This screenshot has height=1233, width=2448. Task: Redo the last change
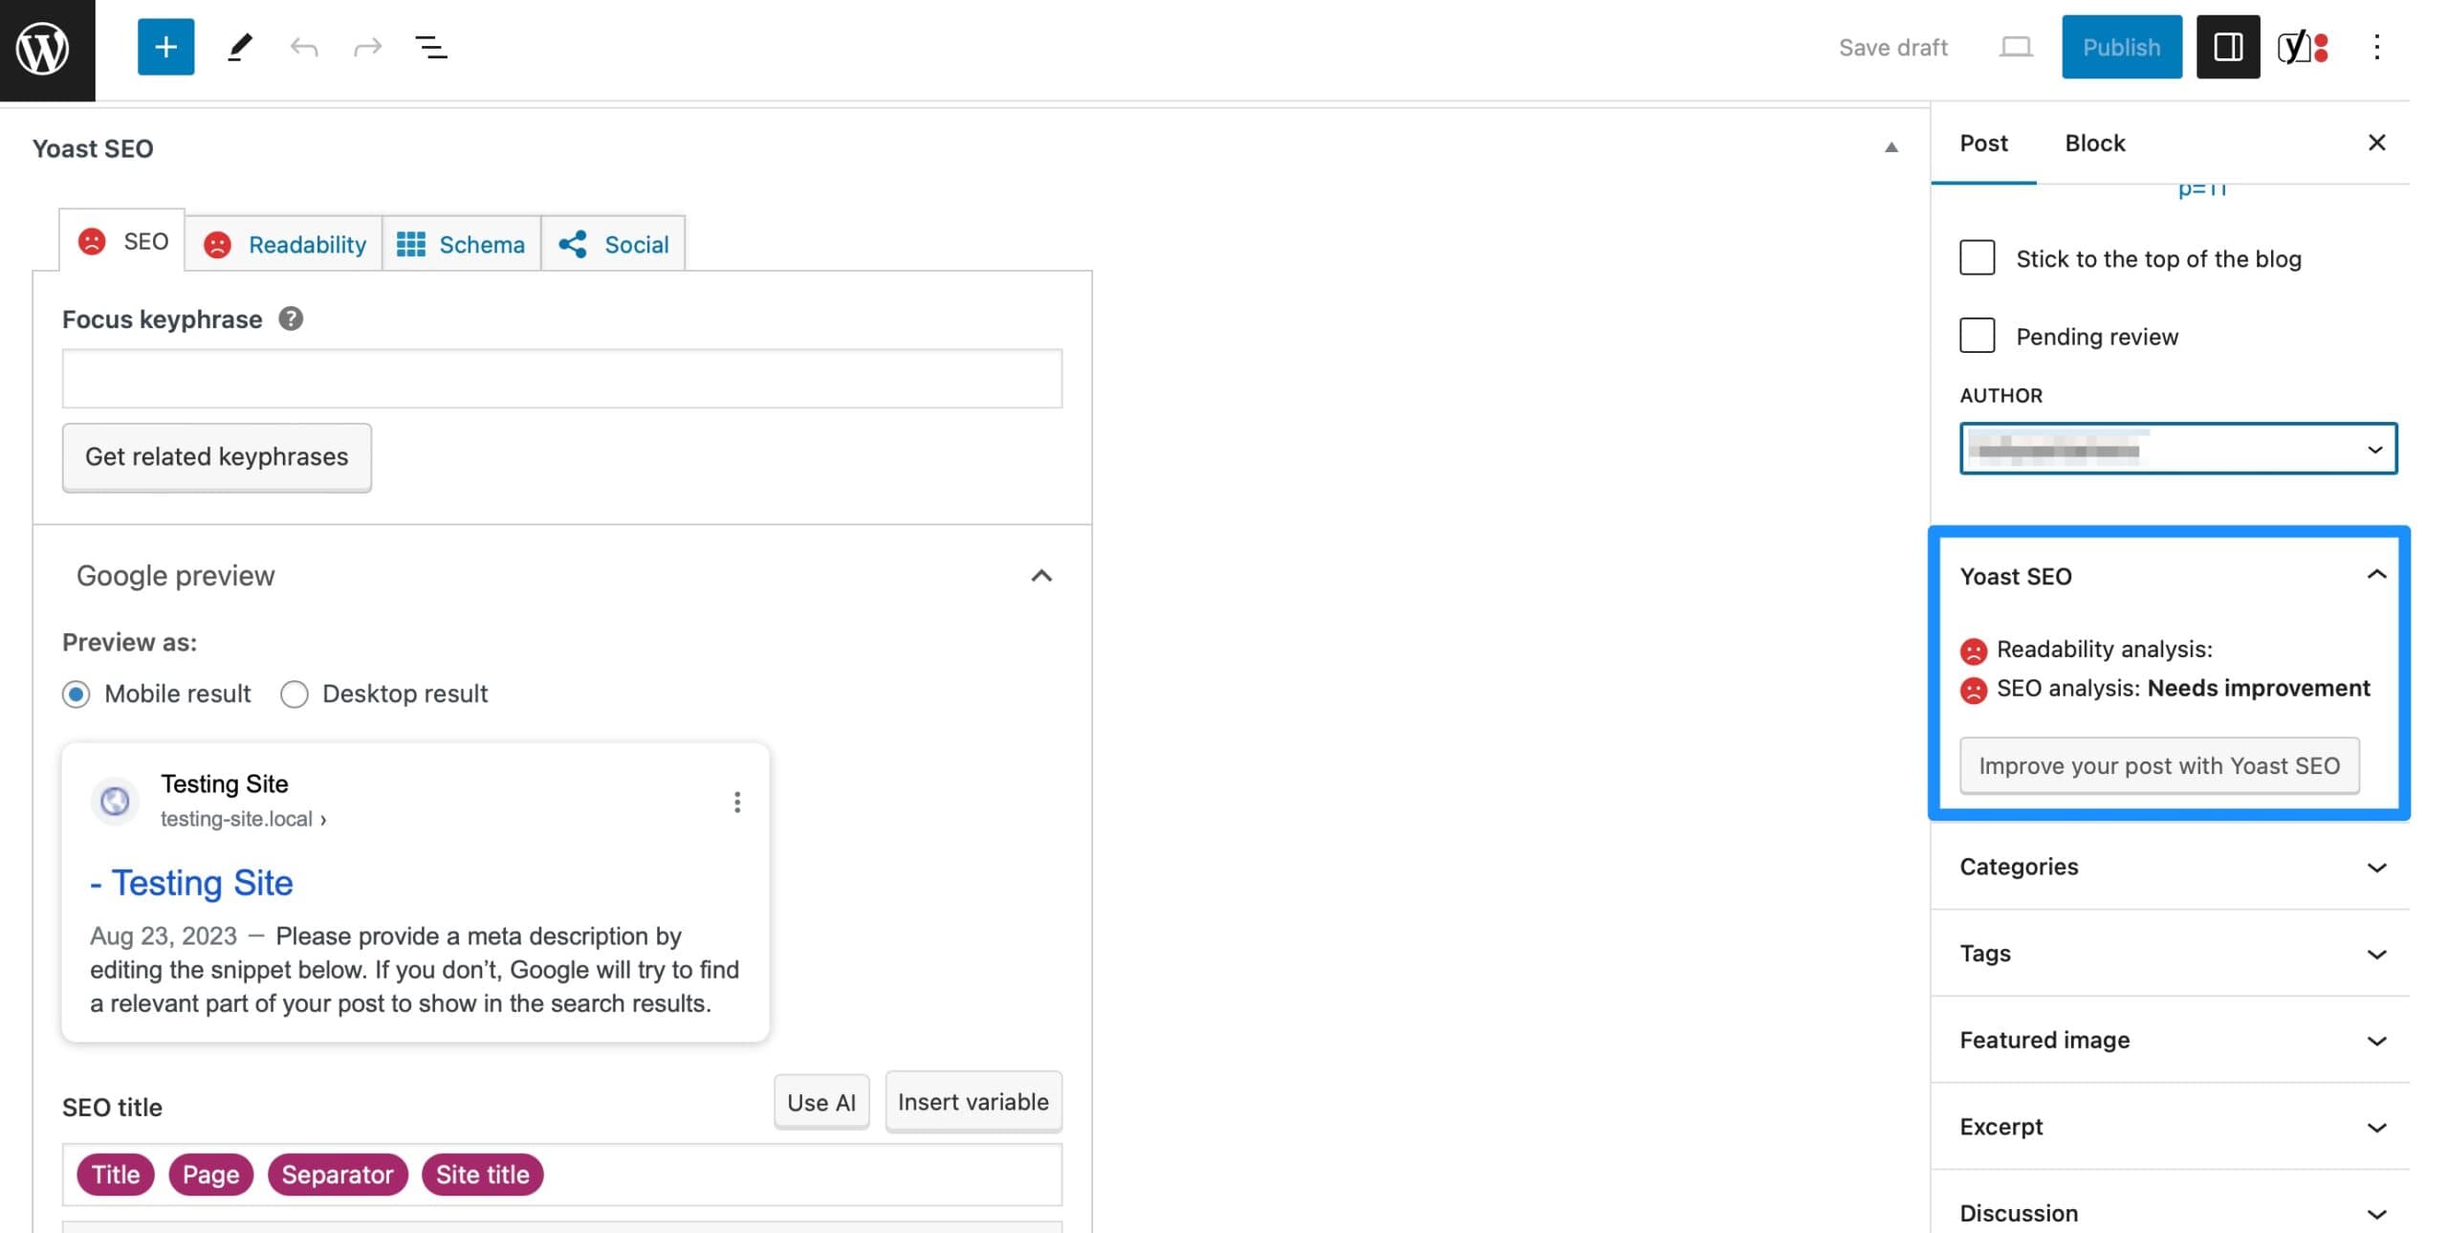click(366, 47)
